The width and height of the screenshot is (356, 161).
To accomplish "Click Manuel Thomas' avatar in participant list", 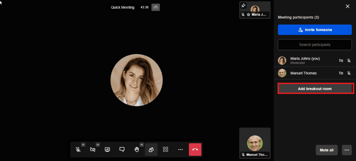I will (282, 73).
